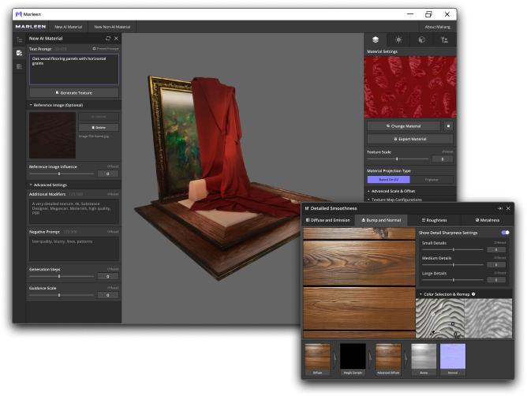Screen dimensions: 527x396
Task: Select the Non-AI Material sidebar icon
Action: point(19,66)
